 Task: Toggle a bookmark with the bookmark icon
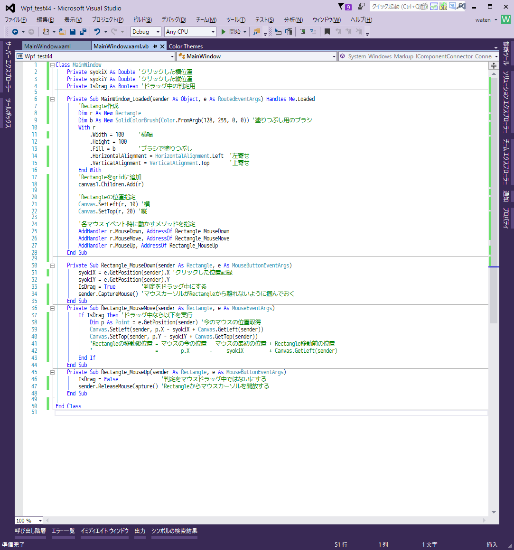(x=327, y=32)
